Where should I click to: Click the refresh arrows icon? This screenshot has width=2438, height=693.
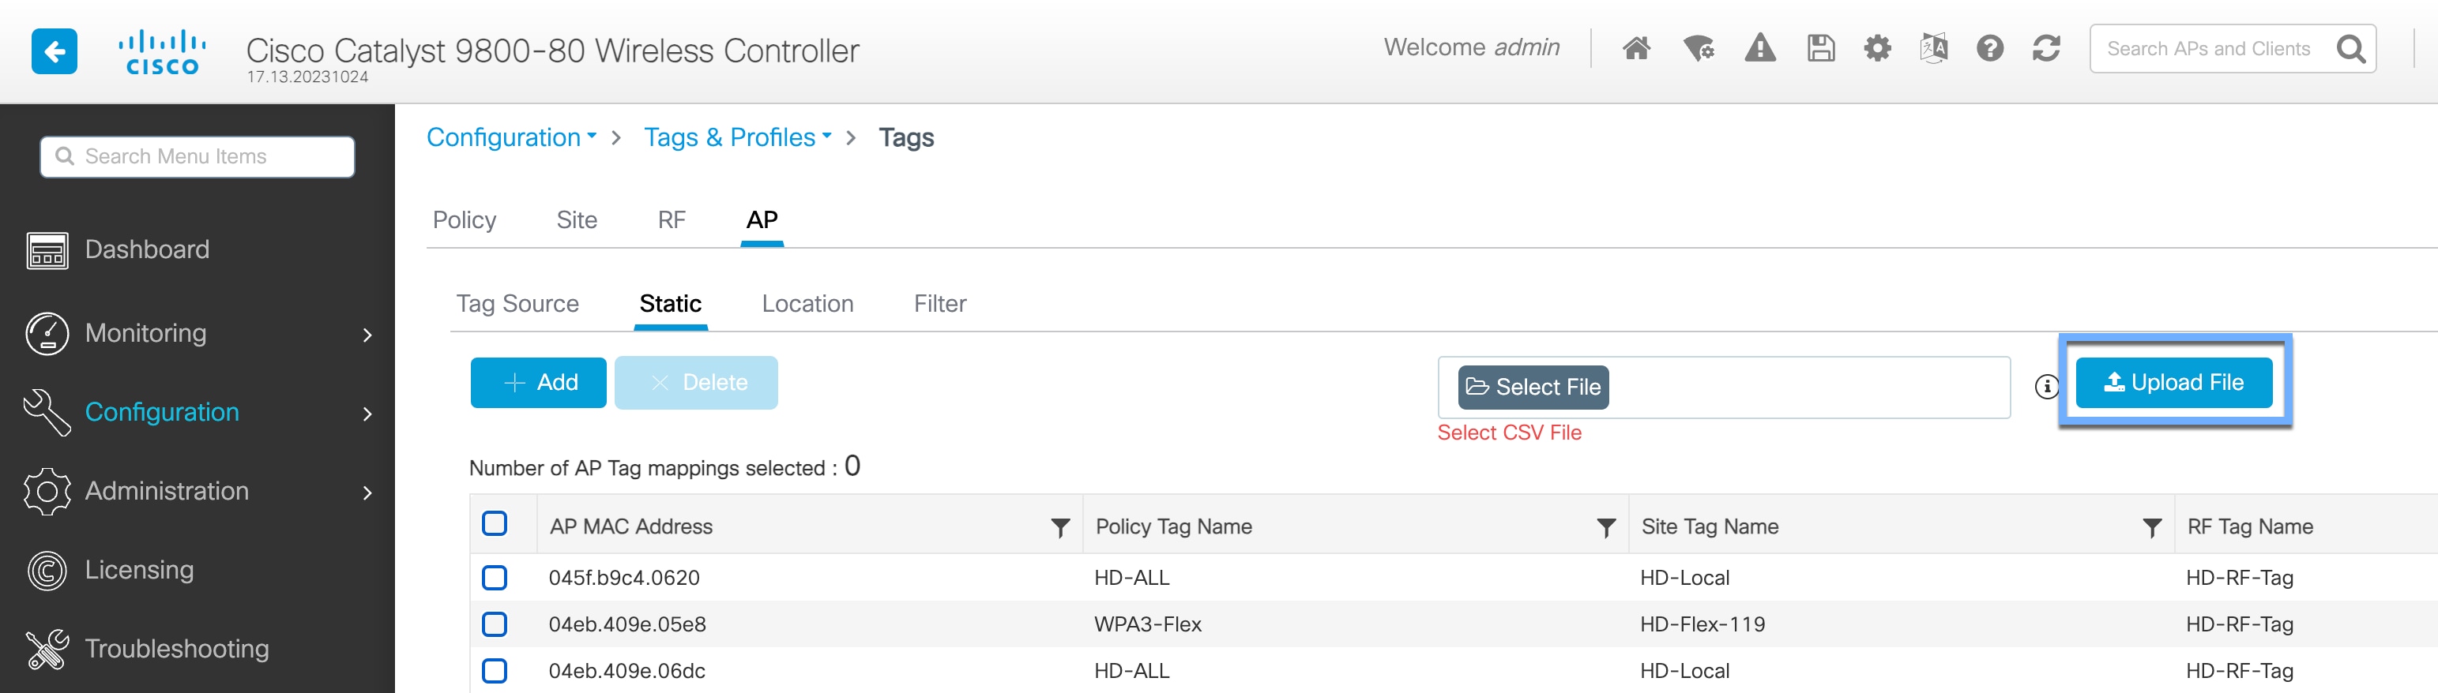2046,48
